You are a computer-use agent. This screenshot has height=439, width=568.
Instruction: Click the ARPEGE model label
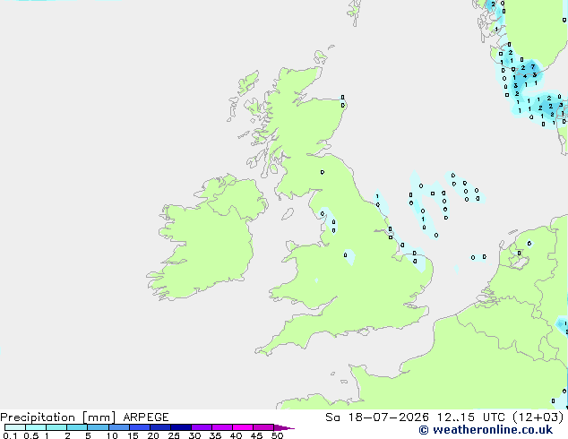(x=146, y=417)
